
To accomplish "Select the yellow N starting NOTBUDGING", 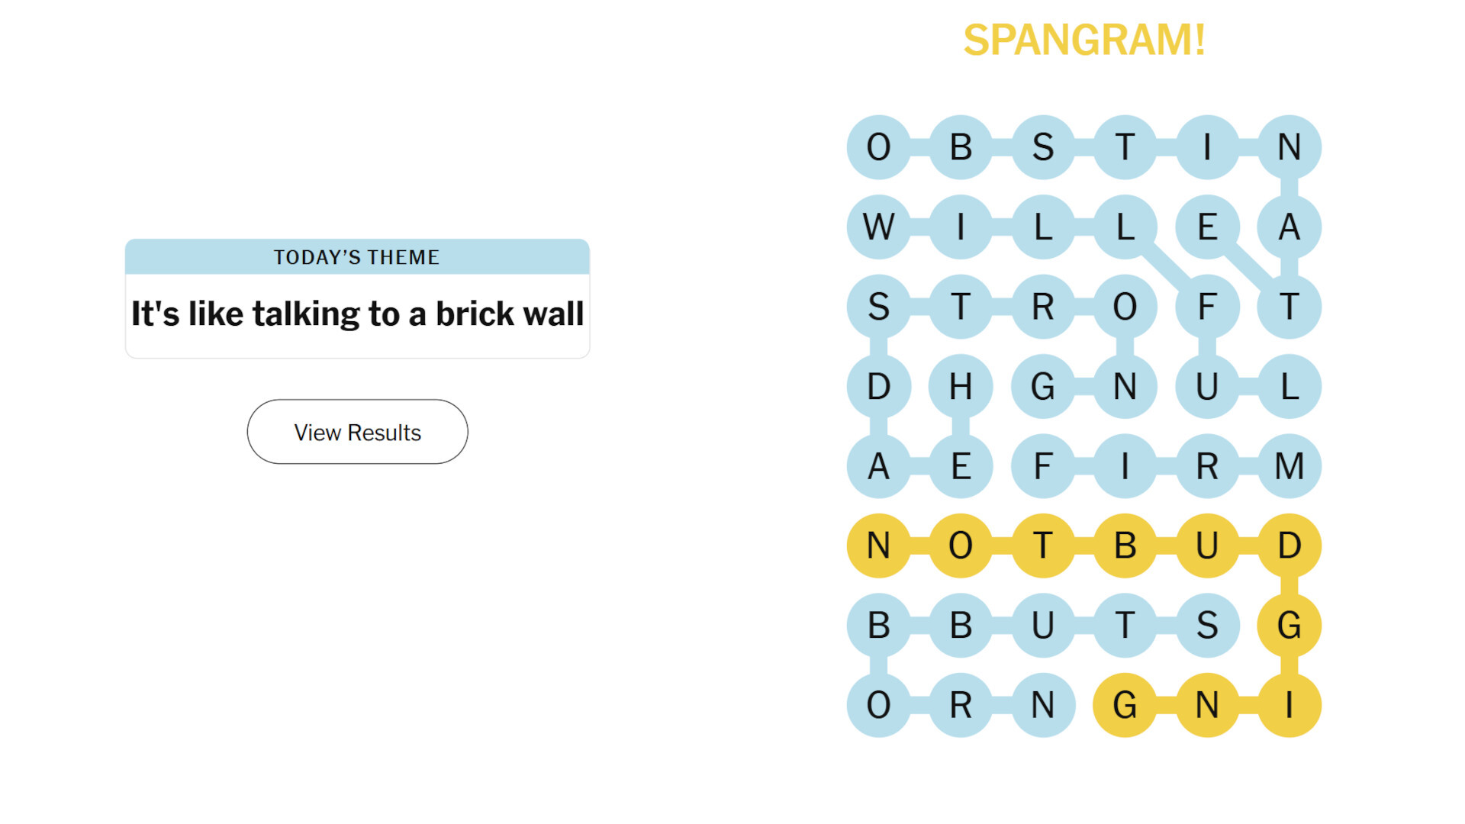I will click(x=878, y=546).
